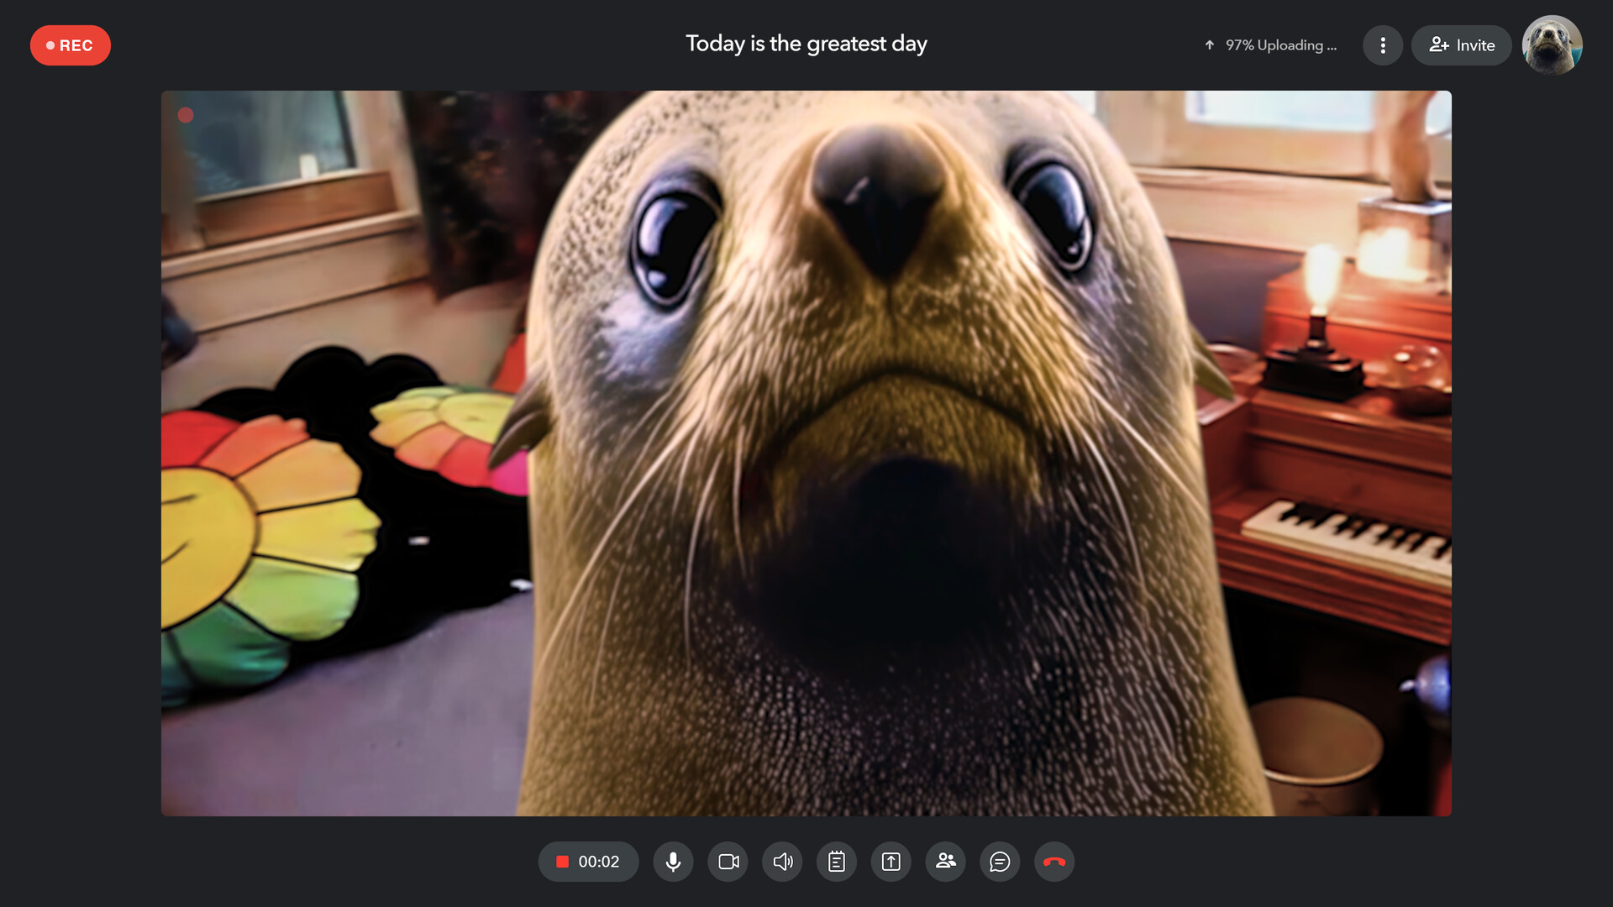Click the 97% Uploading status text
Screen dimensions: 1613x907
click(x=1280, y=45)
